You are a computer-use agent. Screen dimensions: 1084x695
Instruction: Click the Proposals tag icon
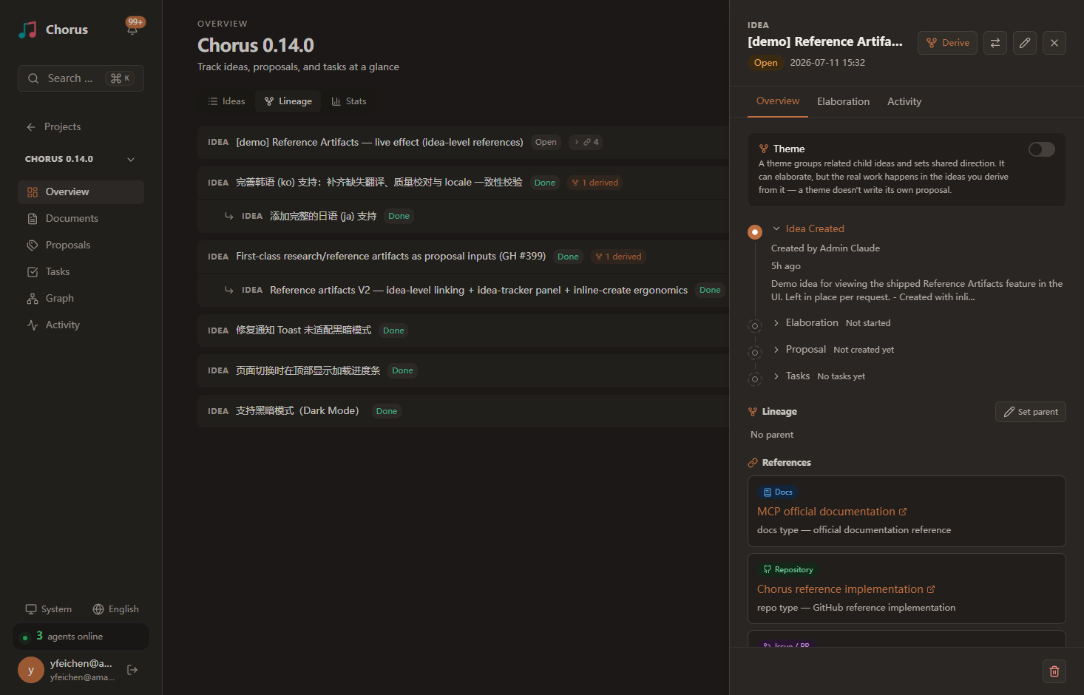(x=33, y=245)
